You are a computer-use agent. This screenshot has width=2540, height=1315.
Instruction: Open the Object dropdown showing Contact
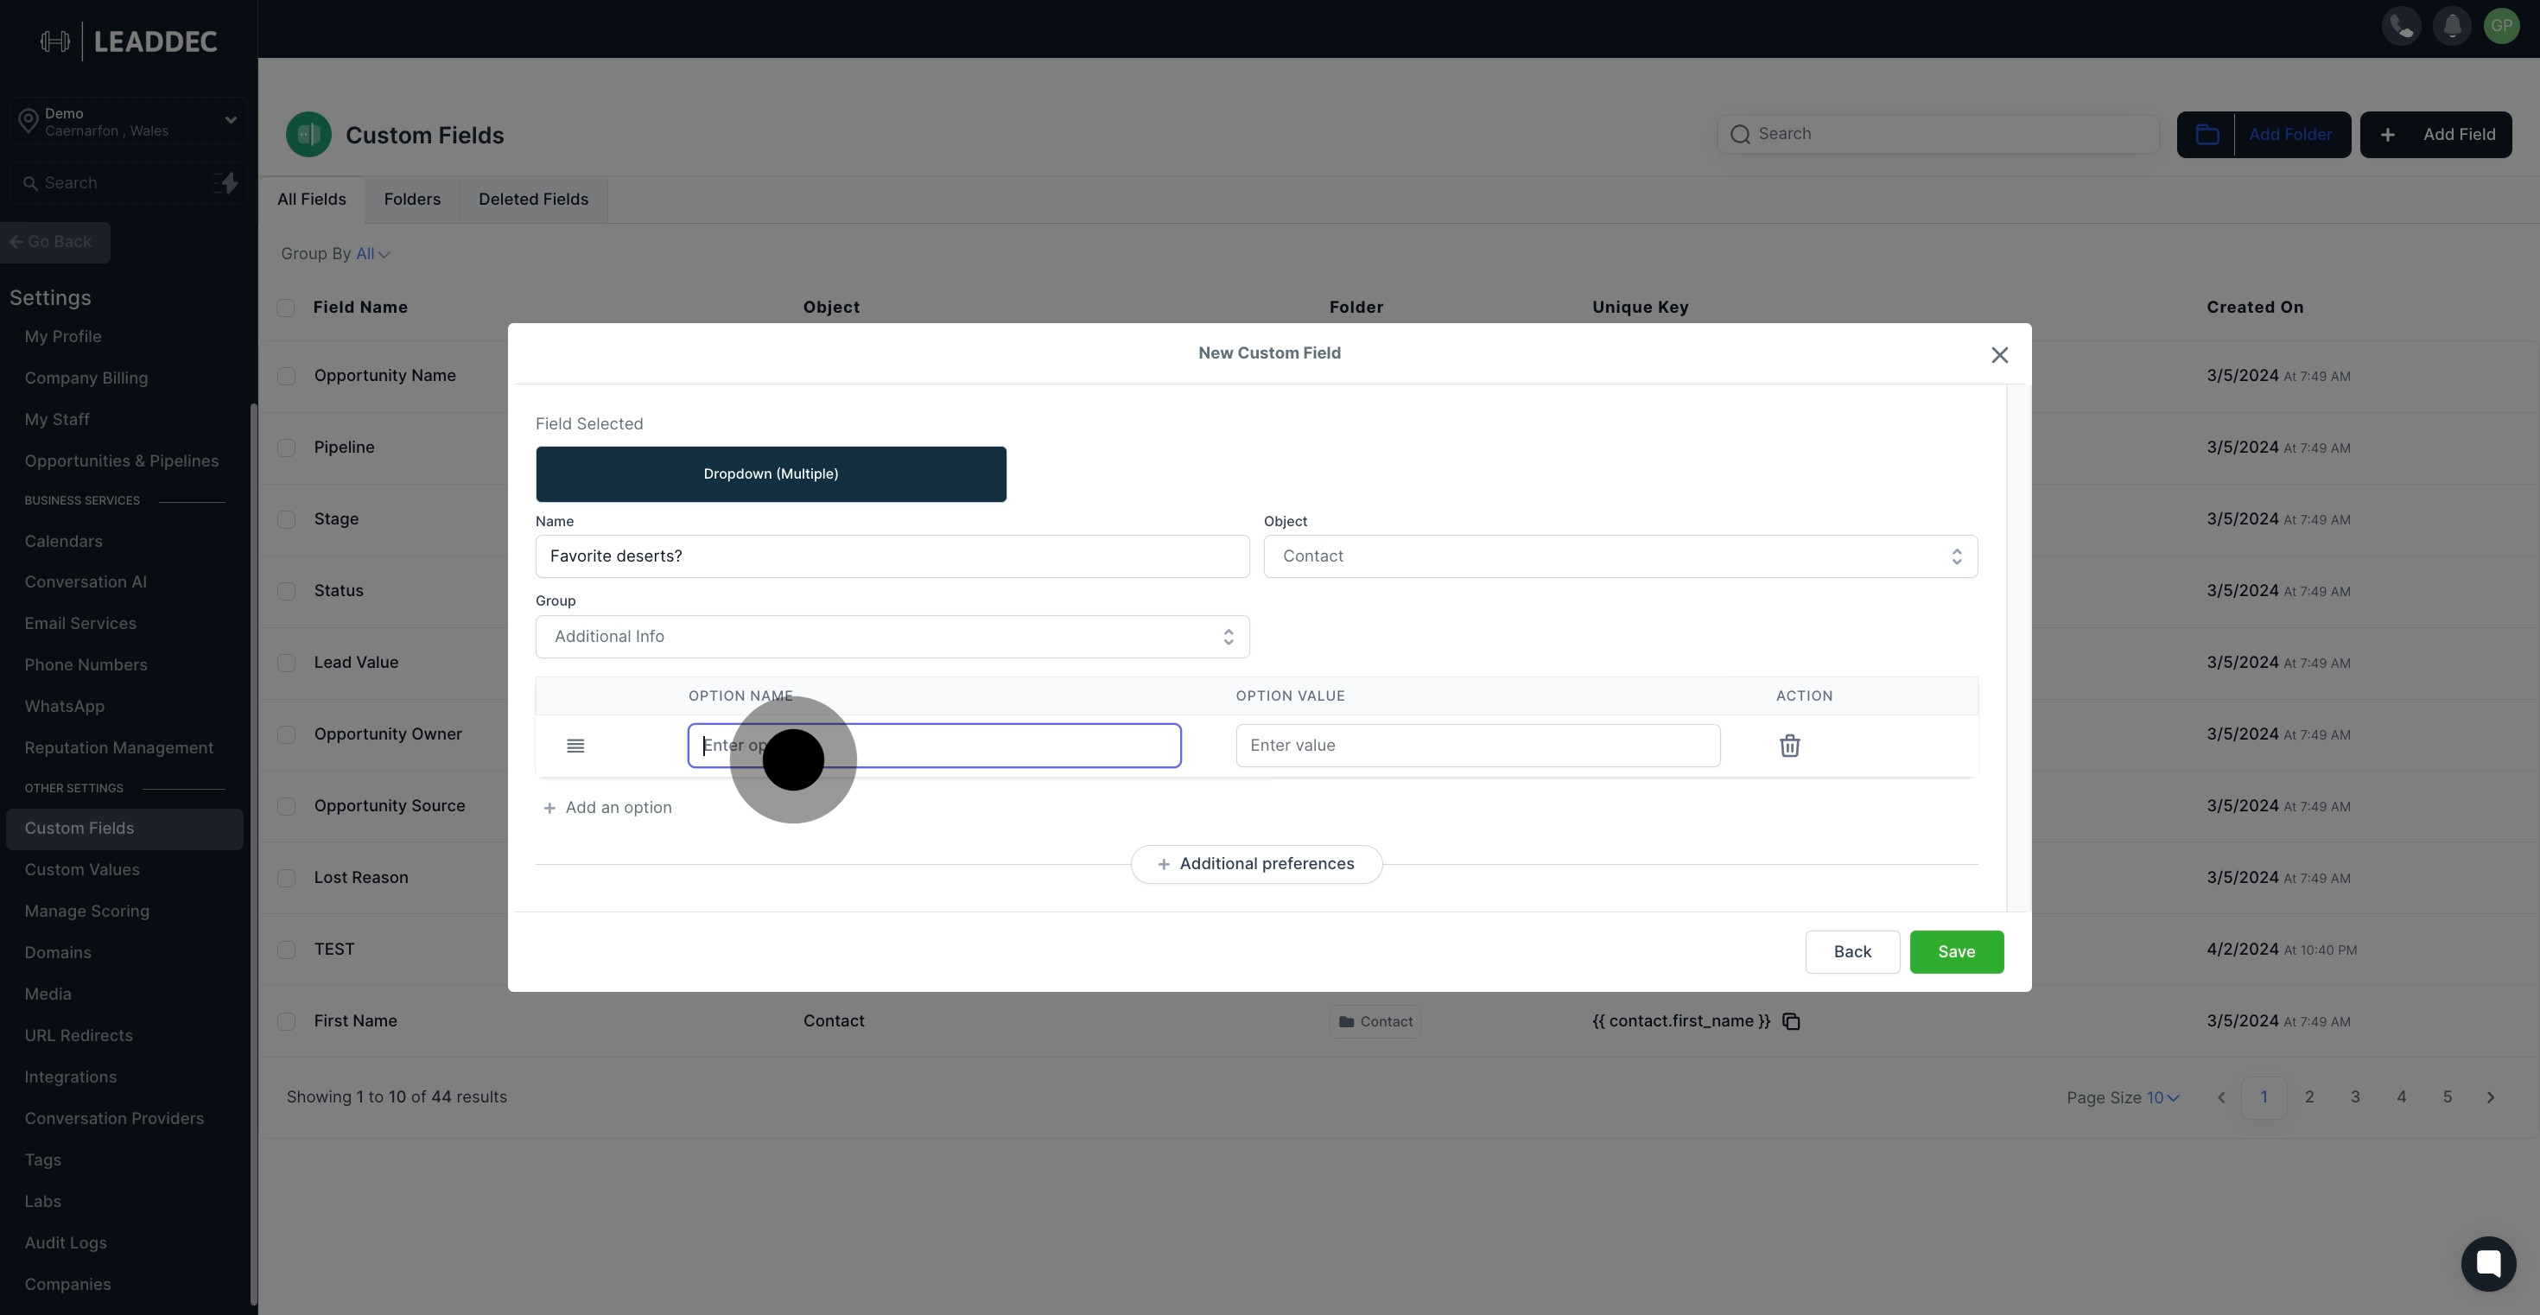(x=1620, y=556)
